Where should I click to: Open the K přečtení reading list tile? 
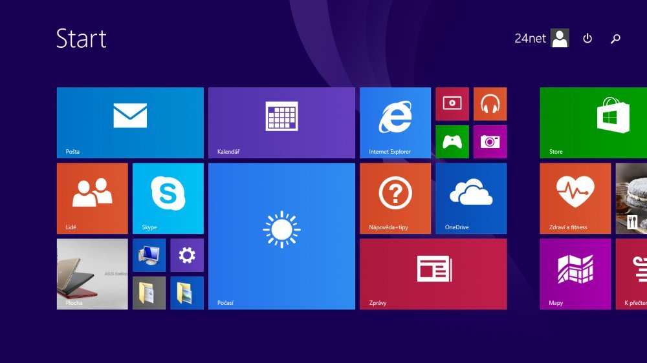click(631, 274)
